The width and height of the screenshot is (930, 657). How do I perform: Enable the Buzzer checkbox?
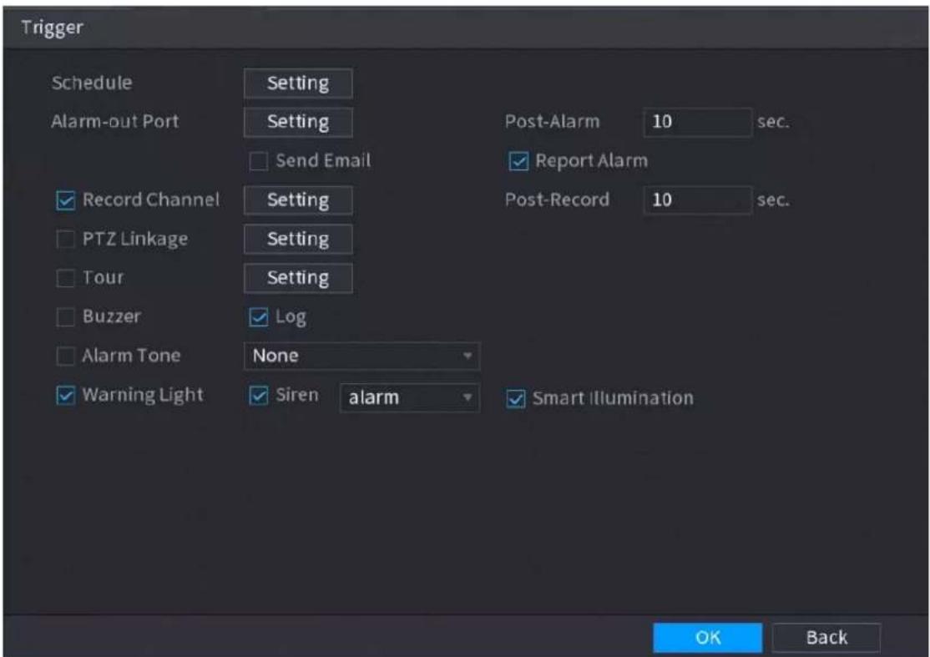click(x=65, y=317)
